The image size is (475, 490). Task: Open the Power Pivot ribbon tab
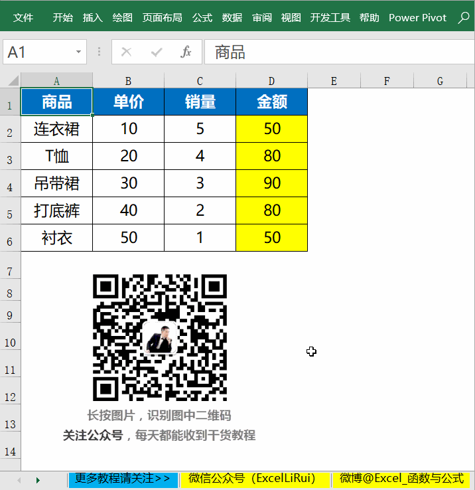417,17
